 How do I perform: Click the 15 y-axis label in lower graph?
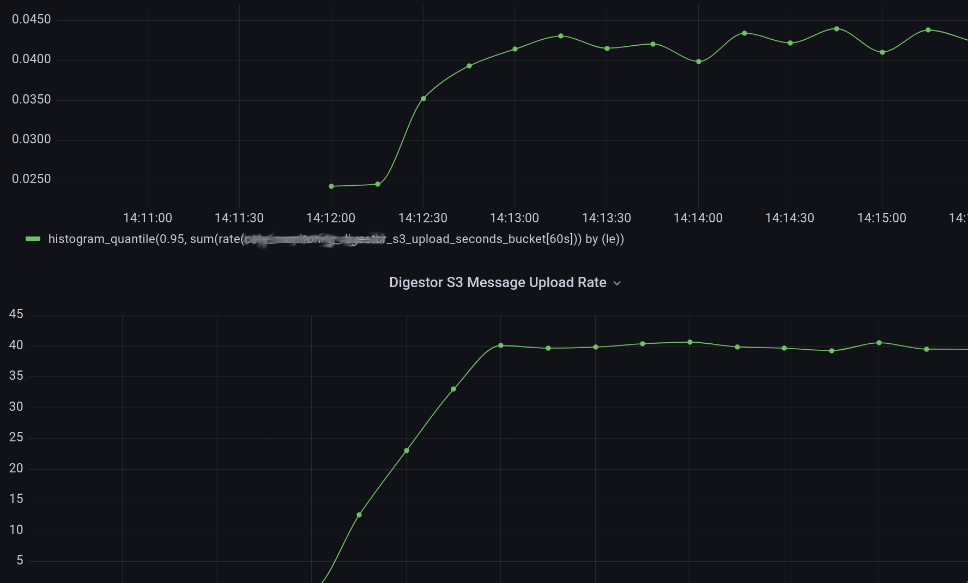click(x=16, y=499)
